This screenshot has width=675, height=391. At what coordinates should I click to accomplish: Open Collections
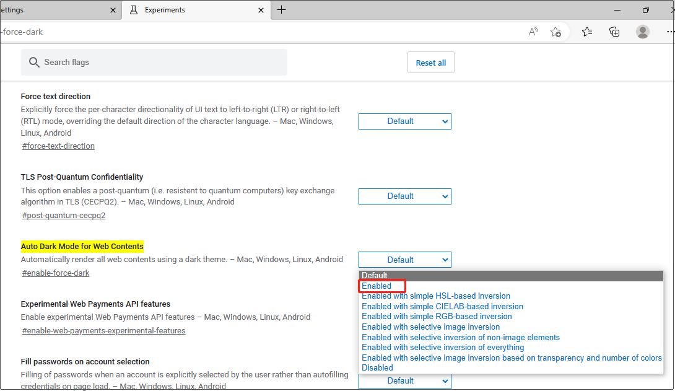[614, 32]
